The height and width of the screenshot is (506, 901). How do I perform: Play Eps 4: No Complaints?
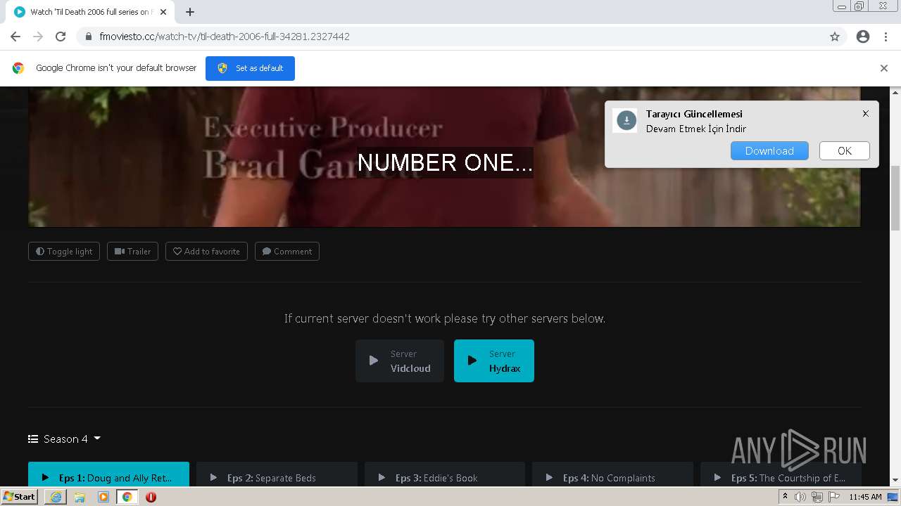[612, 475]
